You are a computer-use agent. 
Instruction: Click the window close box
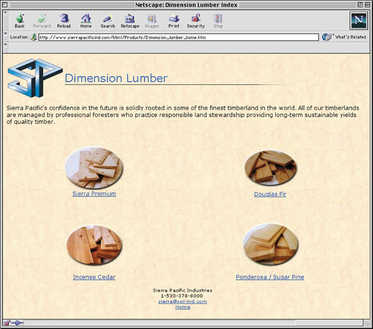5,5
